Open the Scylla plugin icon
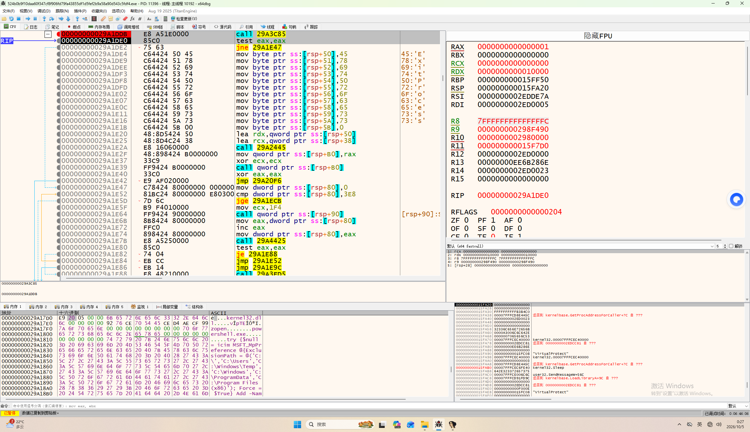750x432 pixels. coord(94,19)
